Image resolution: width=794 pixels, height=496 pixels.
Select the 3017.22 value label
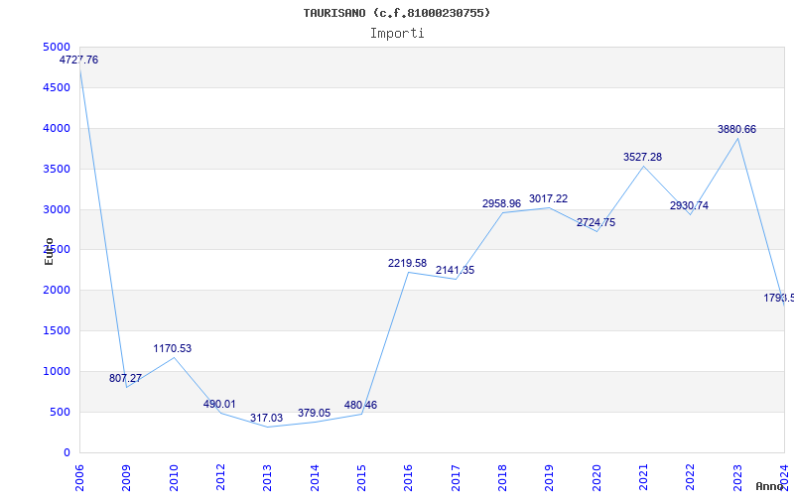tap(549, 199)
